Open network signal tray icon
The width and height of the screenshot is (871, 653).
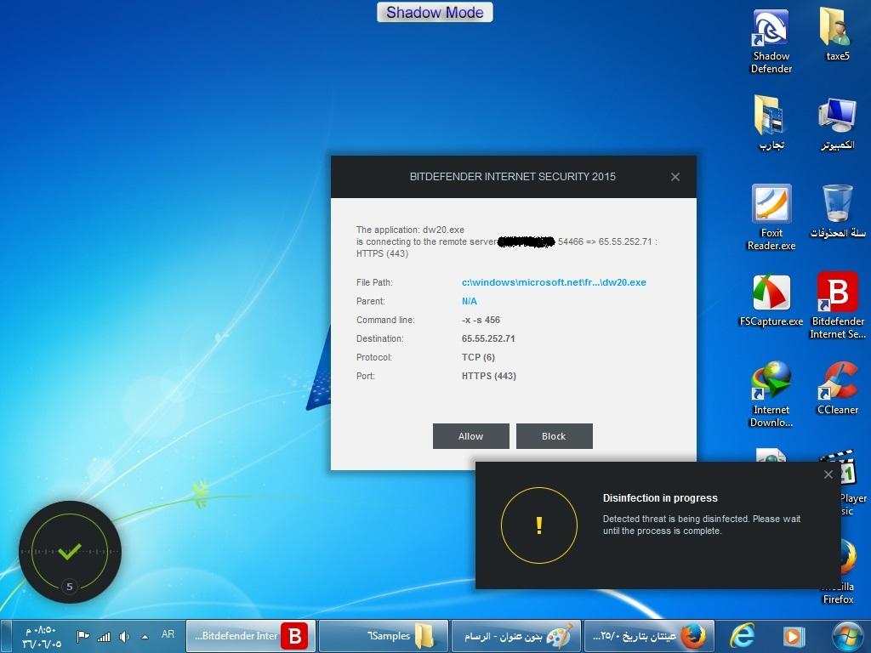pos(104,637)
